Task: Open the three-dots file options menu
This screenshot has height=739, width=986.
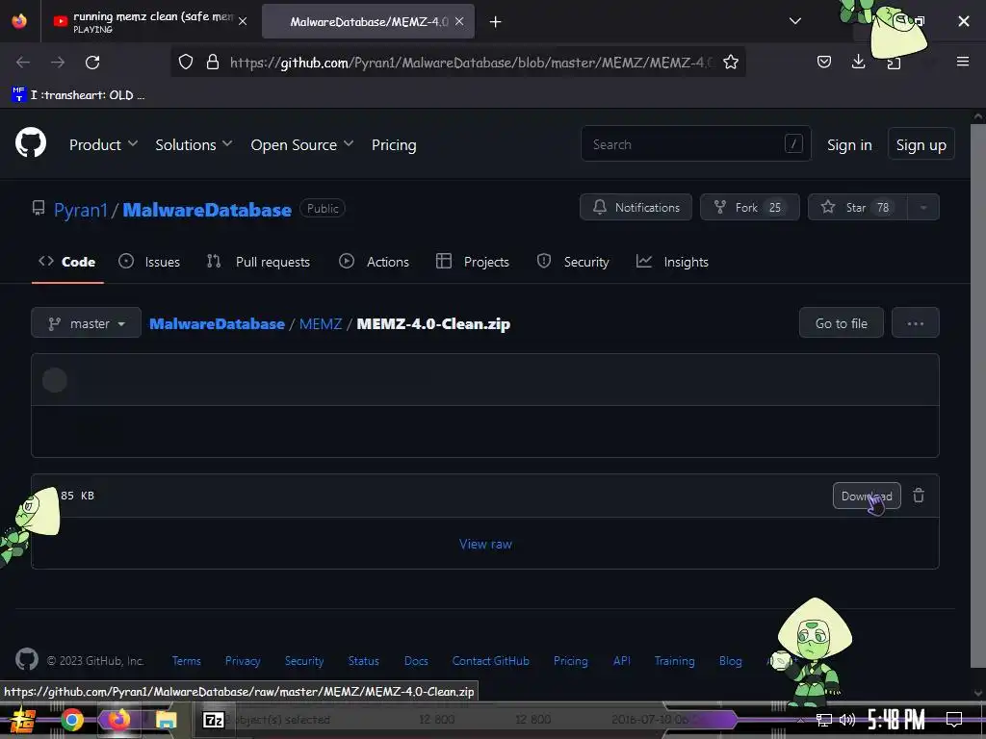Action: 916,323
